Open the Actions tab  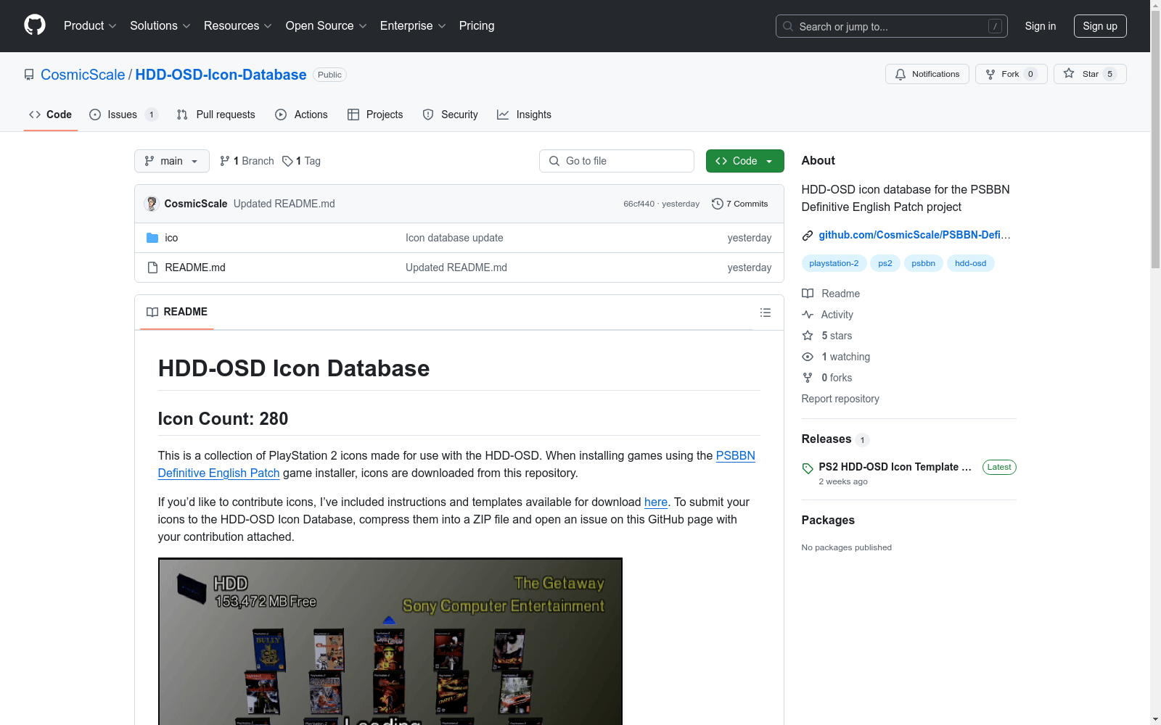click(x=302, y=115)
